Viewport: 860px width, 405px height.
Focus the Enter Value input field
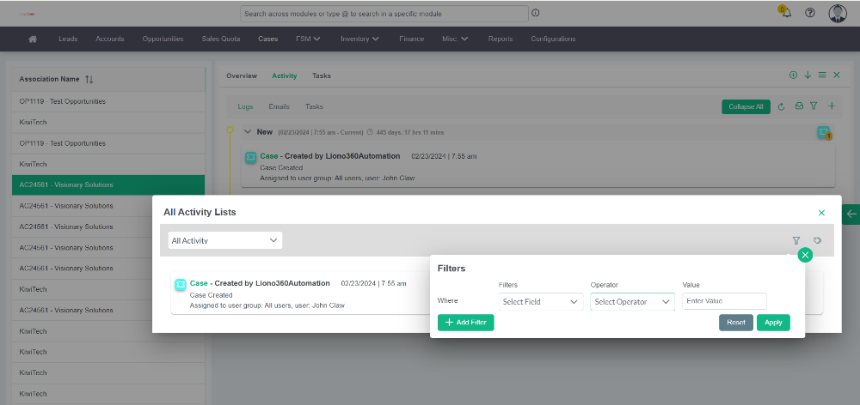723,301
